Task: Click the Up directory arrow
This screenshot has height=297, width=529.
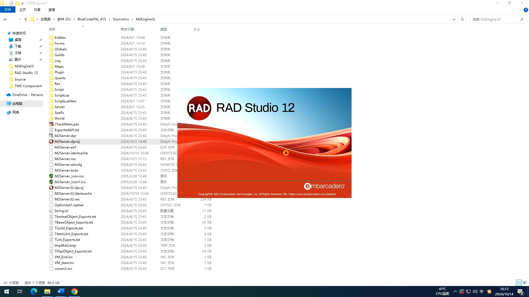Action: [x=26, y=19]
